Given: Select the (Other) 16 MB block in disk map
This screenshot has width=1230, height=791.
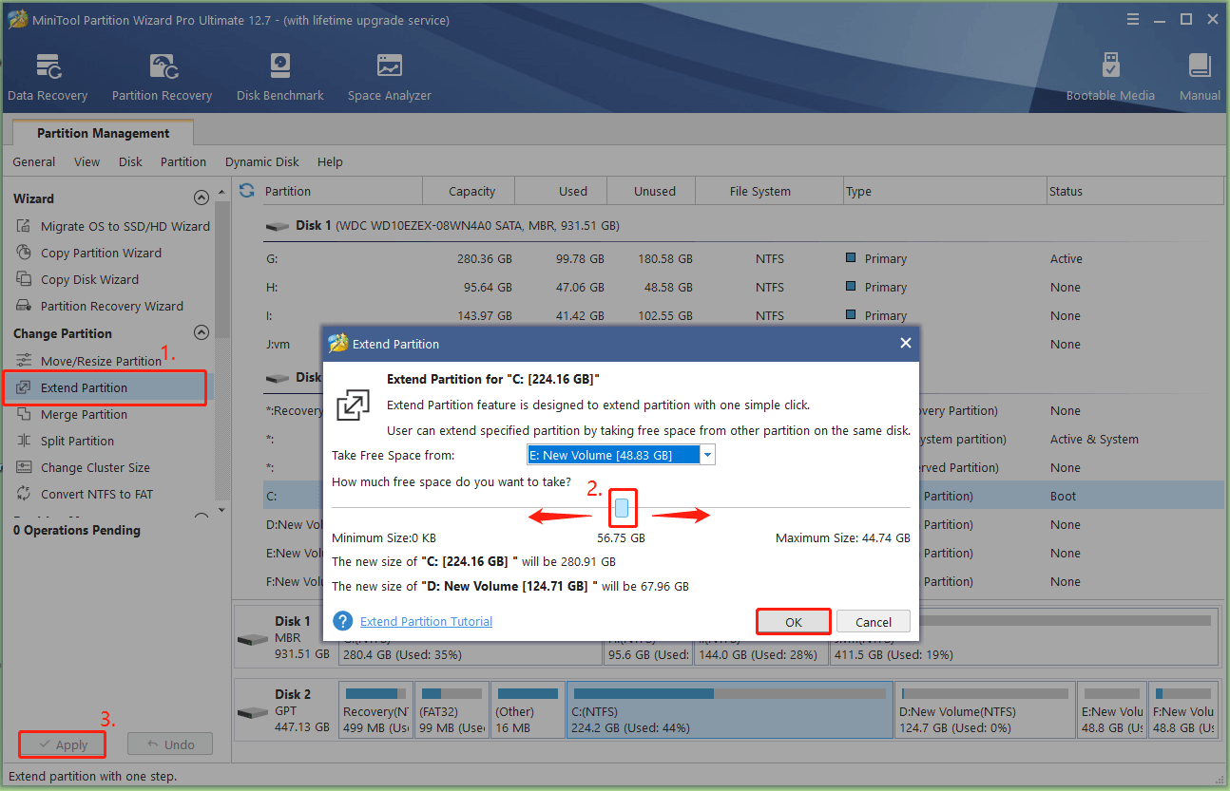Looking at the screenshot, I should (528, 709).
